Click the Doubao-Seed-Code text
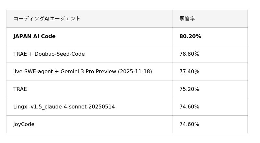260x143 pixels. point(59,54)
